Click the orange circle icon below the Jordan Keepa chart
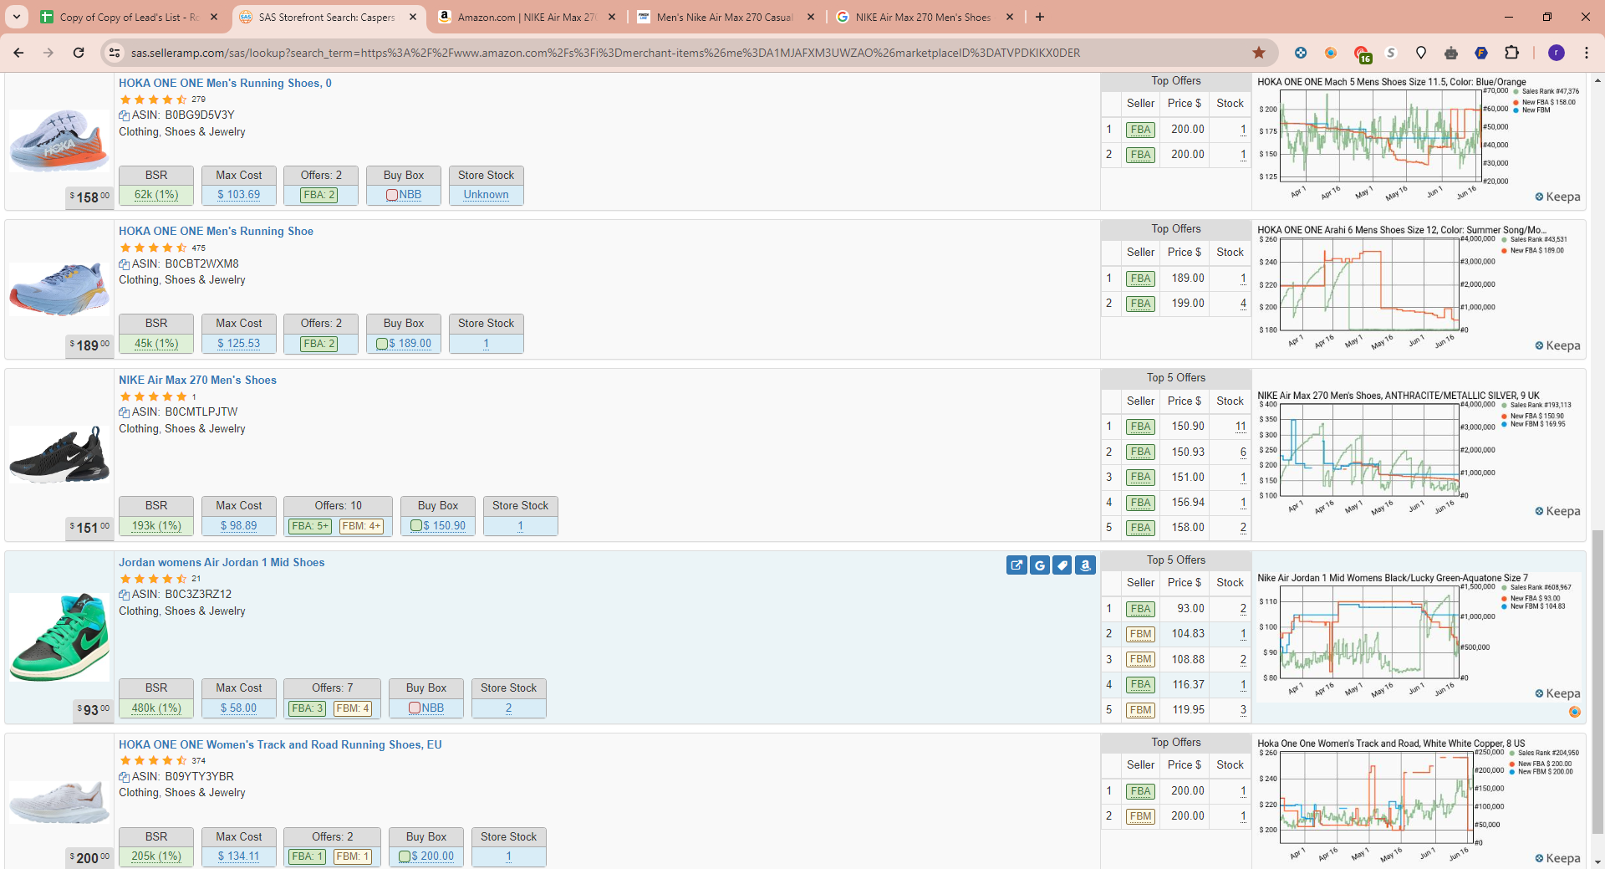This screenshot has width=1605, height=869. click(x=1575, y=712)
